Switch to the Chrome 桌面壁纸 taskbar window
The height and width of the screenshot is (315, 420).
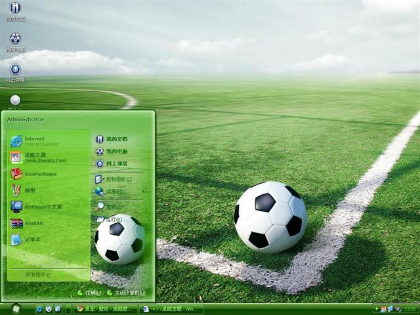106,309
